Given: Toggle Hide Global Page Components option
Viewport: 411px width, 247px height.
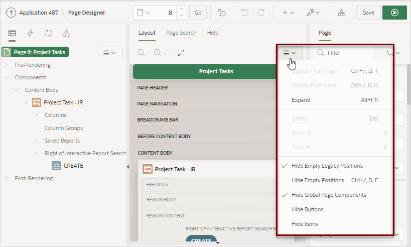Looking at the screenshot, I should [x=335, y=195].
